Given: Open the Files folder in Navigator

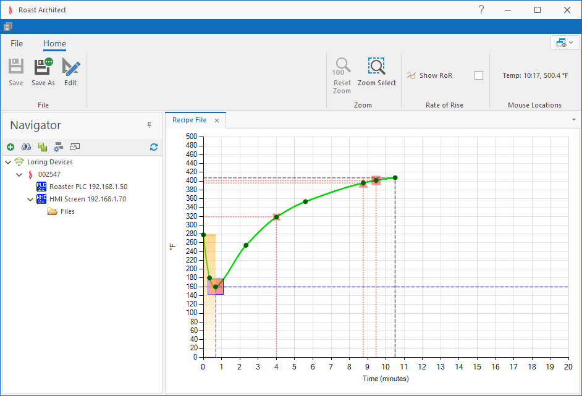Looking at the screenshot, I should 67,211.
